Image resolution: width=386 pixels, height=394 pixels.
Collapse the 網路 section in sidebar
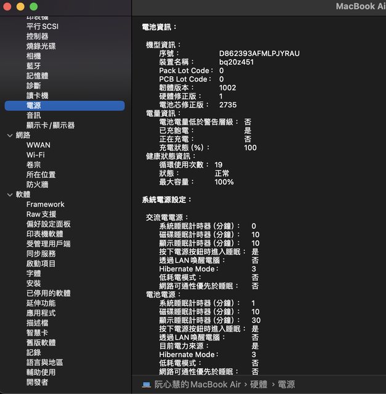tap(9, 135)
